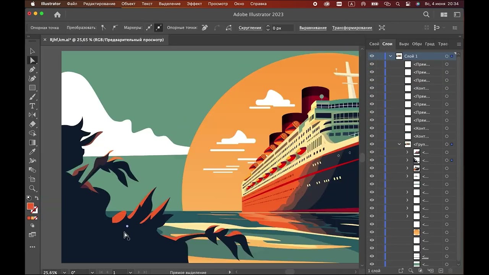Open the Layers panel menu icon
This screenshot has width=489, height=275.
coord(459,44)
